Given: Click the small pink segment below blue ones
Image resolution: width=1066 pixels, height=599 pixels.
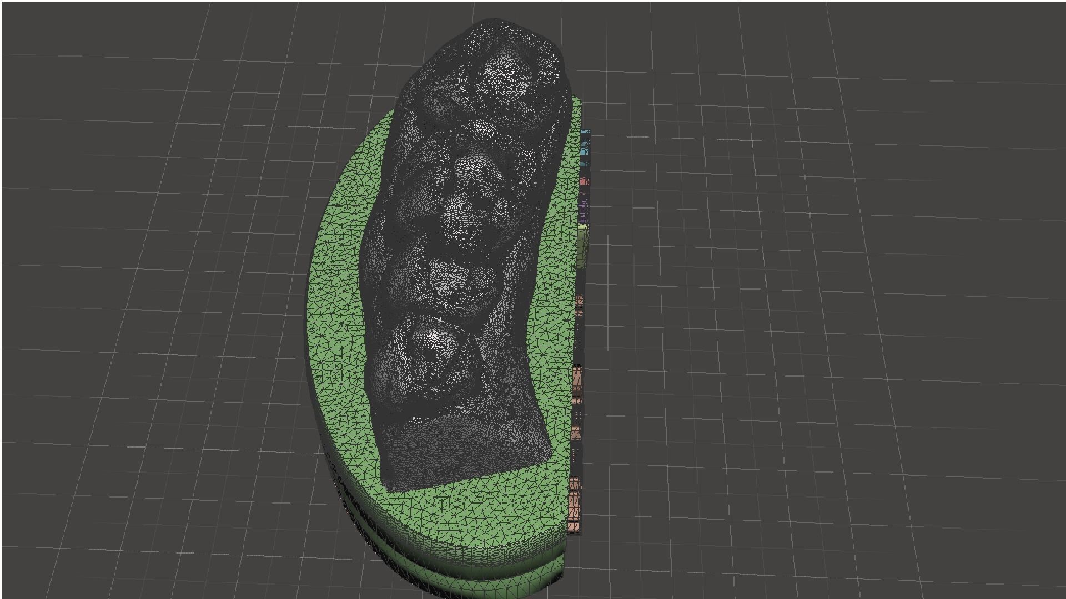Looking at the screenshot, I should (x=582, y=182).
